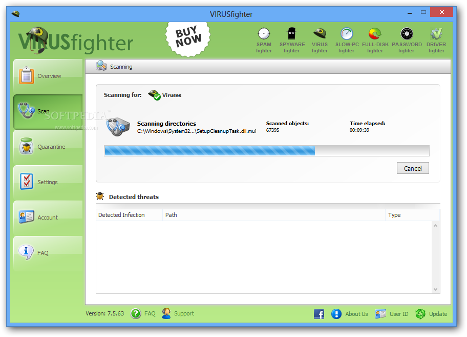Click the hard drive stethoscope scan icon
This screenshot has width=467, height=337.
(x=118, y=127)
